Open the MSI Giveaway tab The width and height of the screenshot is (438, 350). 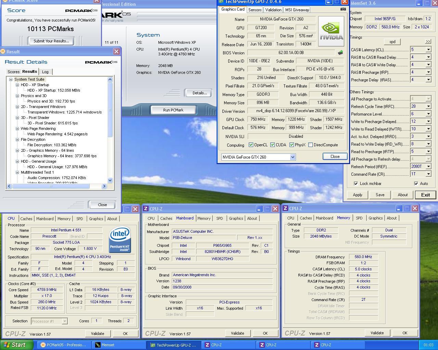297,10
